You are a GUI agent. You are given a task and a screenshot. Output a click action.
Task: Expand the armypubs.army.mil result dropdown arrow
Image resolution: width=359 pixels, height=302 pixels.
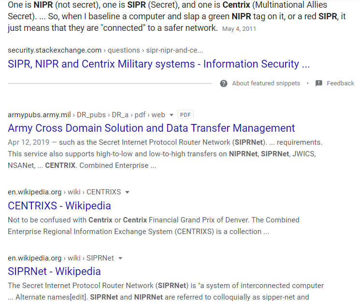click(x=171, y=115)
